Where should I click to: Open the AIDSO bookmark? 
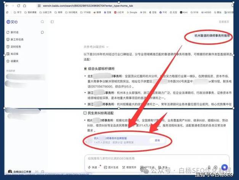pos(206,12)
